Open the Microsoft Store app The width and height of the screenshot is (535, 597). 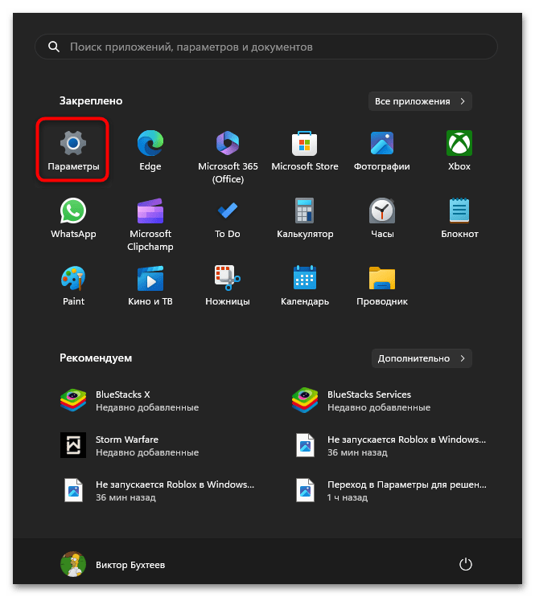tap(305, 150)
